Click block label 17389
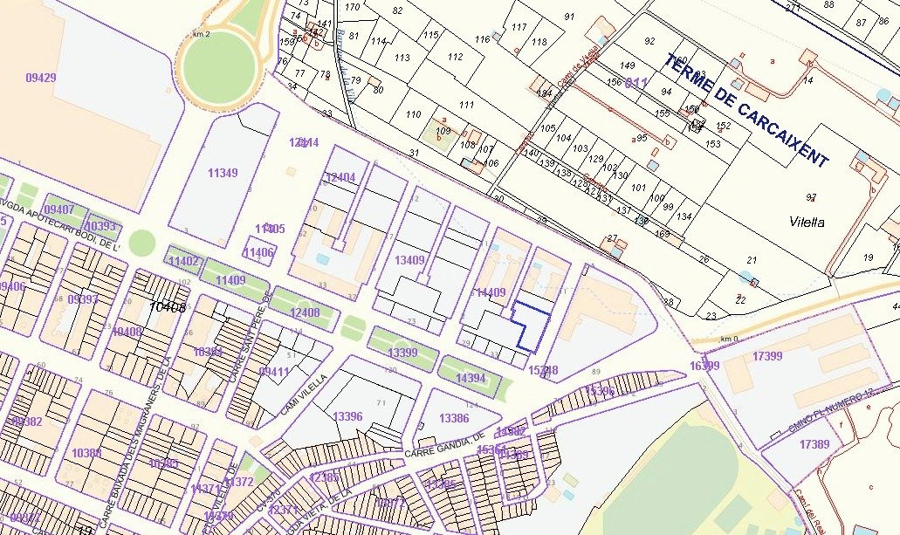This screenshot has width=900, height=535. pyautogui.click(x=814, y=443)
